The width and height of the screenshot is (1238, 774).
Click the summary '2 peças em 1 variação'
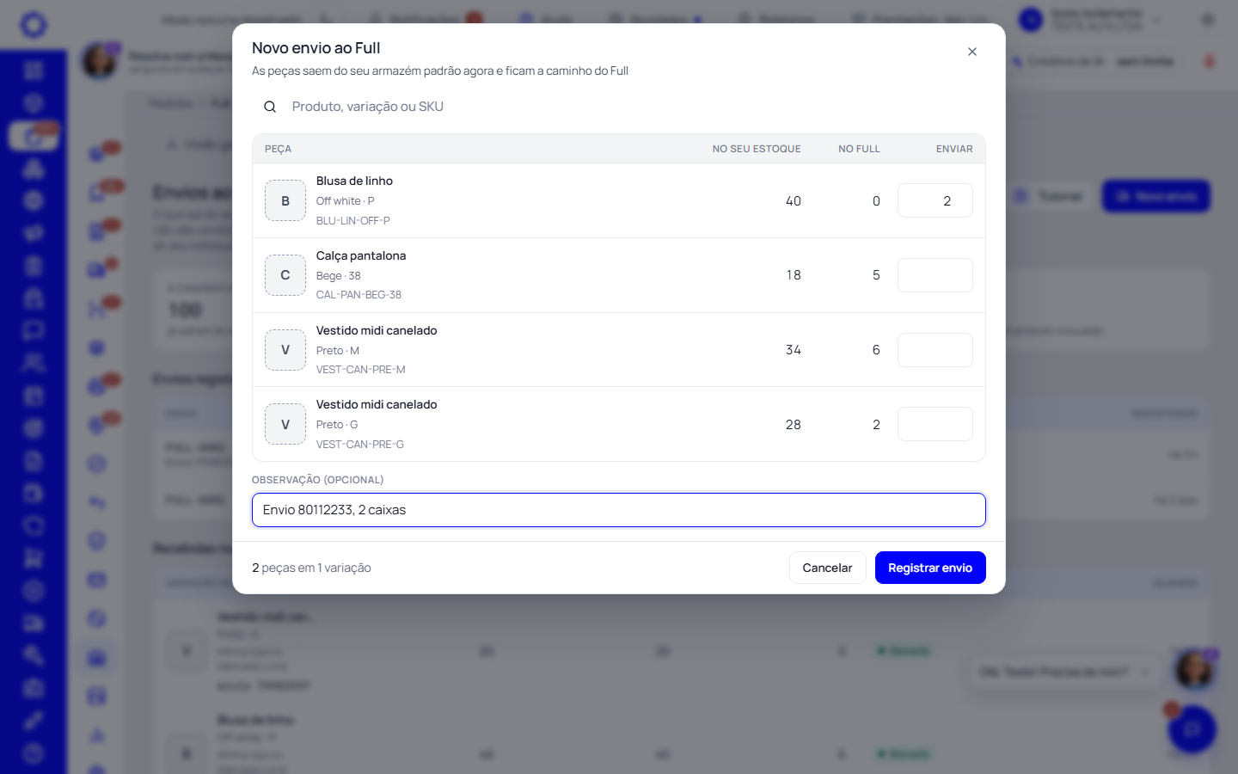(x=311, y=568)
